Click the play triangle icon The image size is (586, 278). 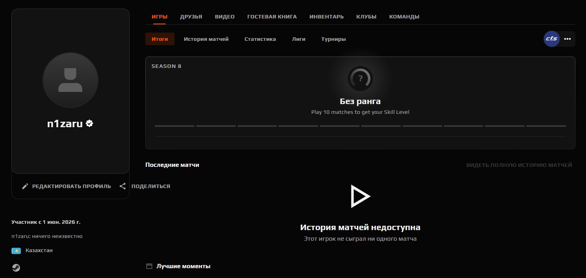[x=360, y=196]
